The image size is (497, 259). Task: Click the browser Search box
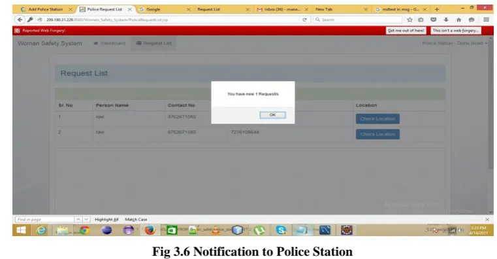click(x=357, y=20)
